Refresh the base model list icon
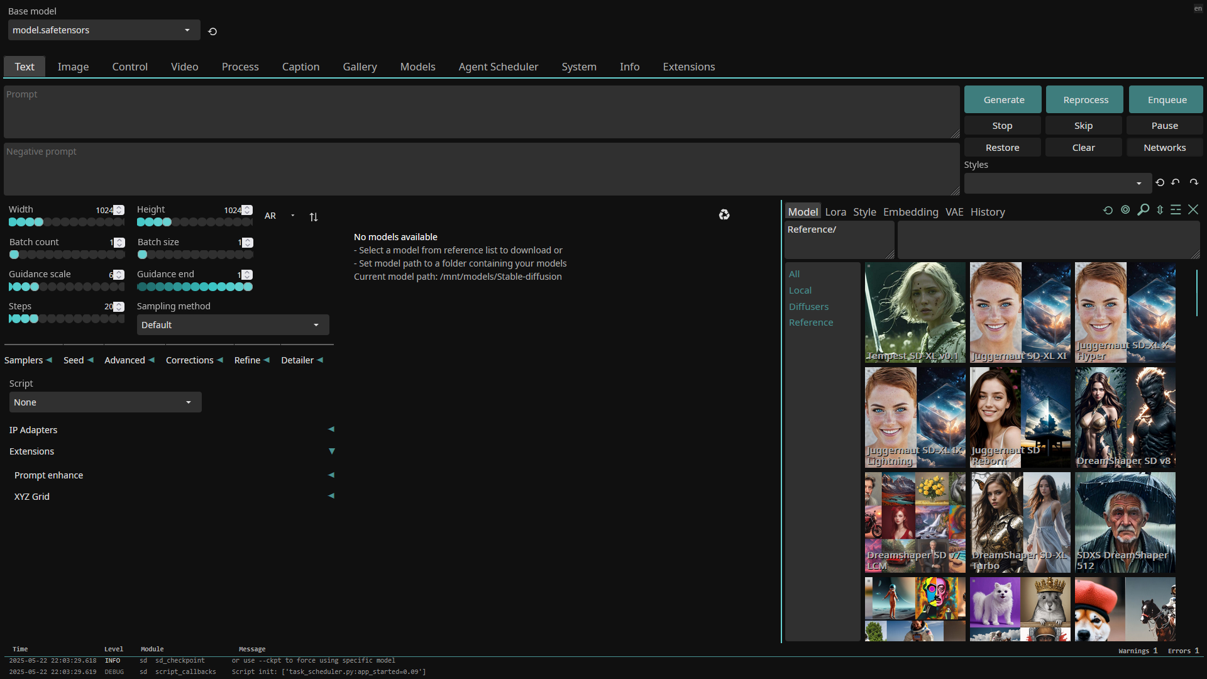The height and width of the screenshot is (679, 1207). (x=212, y=31)
